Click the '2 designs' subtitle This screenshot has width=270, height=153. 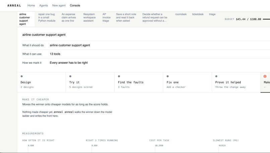pos(27,87)
